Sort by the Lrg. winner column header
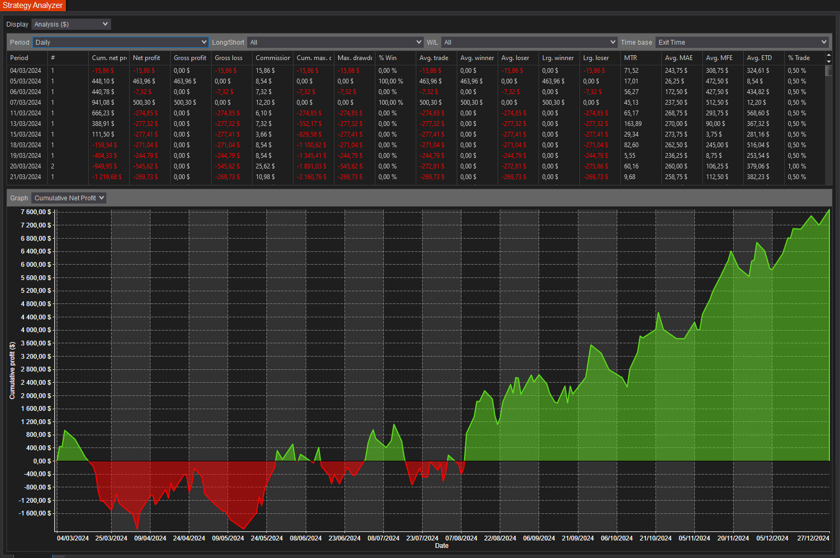The height and width of the screenshot is (558, 840). click(x=559, y=58)
